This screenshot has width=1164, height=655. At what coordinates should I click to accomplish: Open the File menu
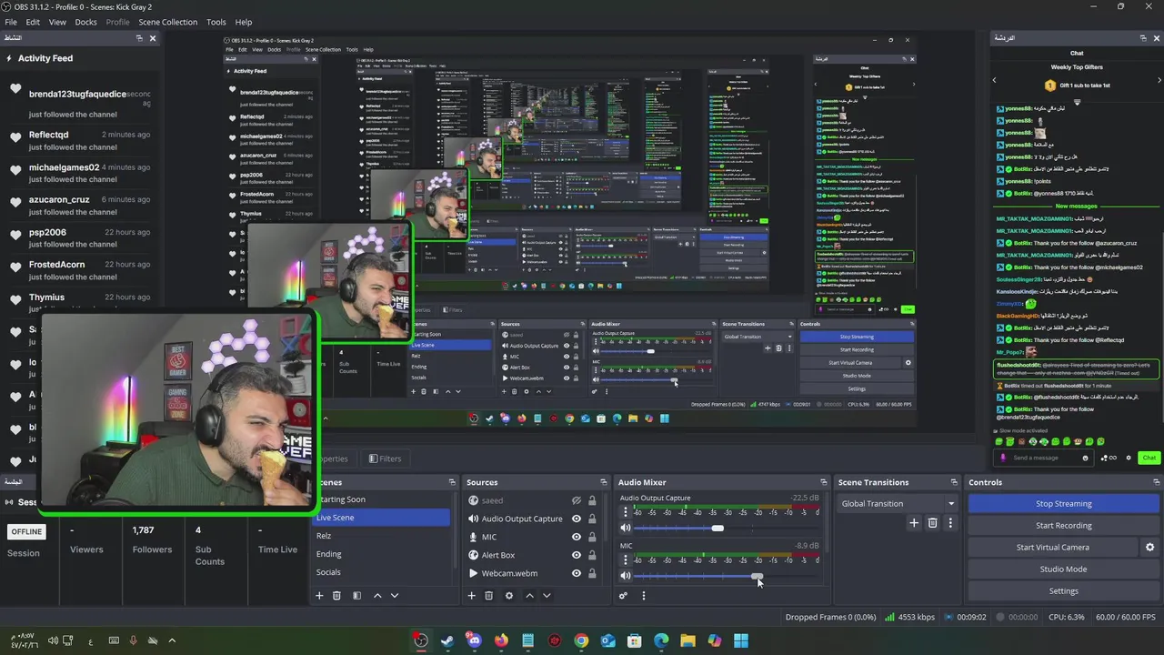coord(11,22)
